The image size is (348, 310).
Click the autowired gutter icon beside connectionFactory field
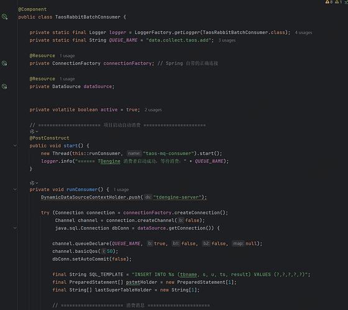(4, 63)
